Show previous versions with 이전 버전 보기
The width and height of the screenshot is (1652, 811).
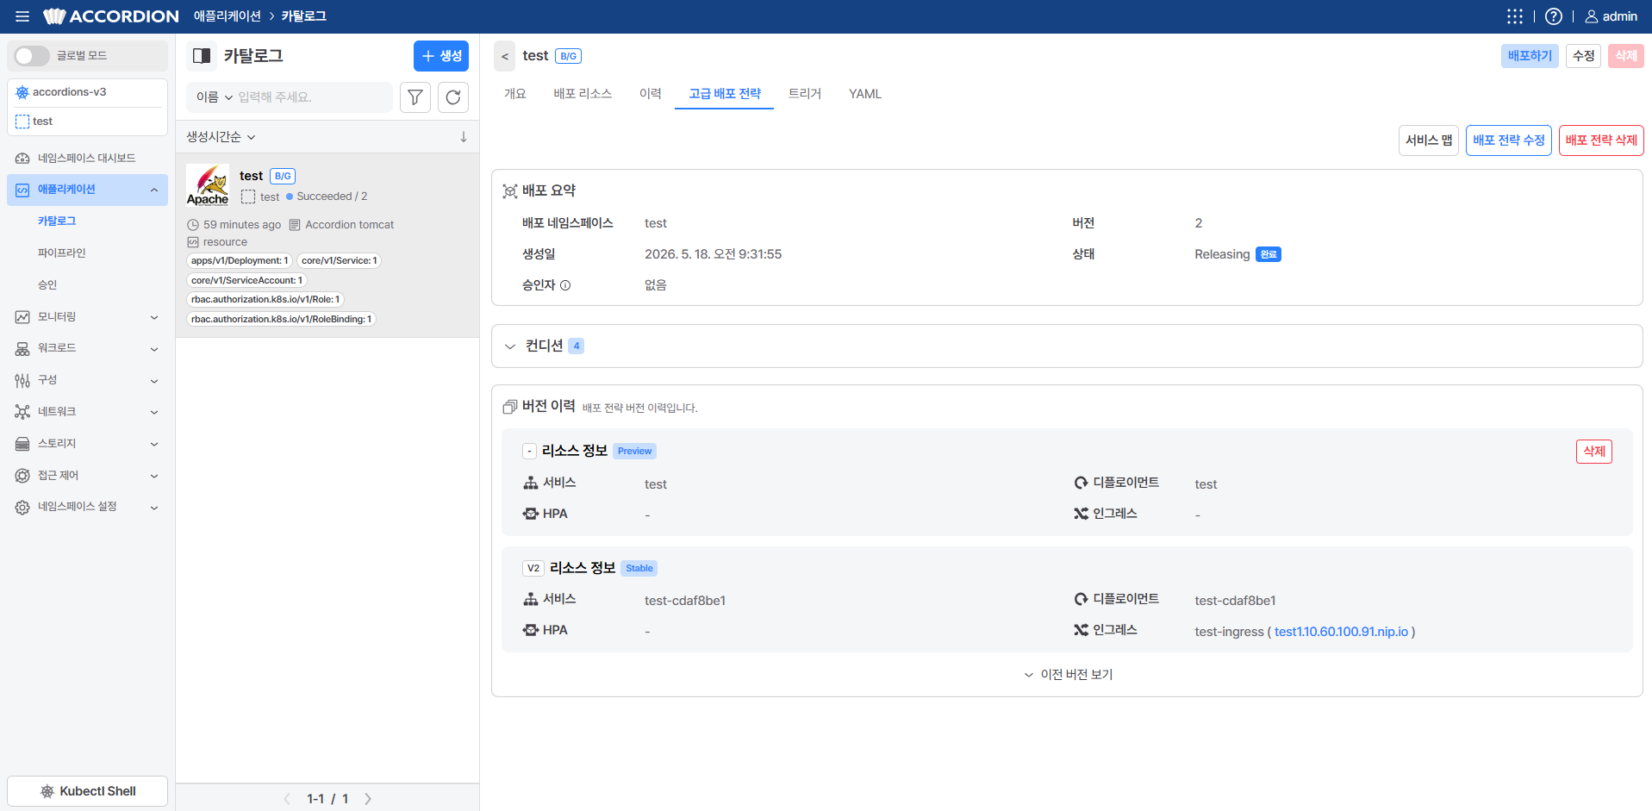coord(1068,675)
